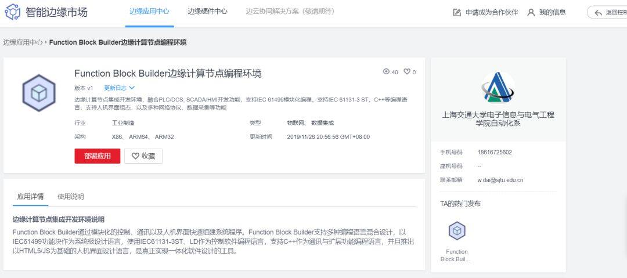627x278 pixels.
Task: Expand the 更新日志 dropdown
Action: [119, 88]
